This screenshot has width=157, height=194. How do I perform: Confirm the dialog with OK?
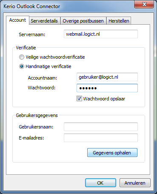click(100, 183)
